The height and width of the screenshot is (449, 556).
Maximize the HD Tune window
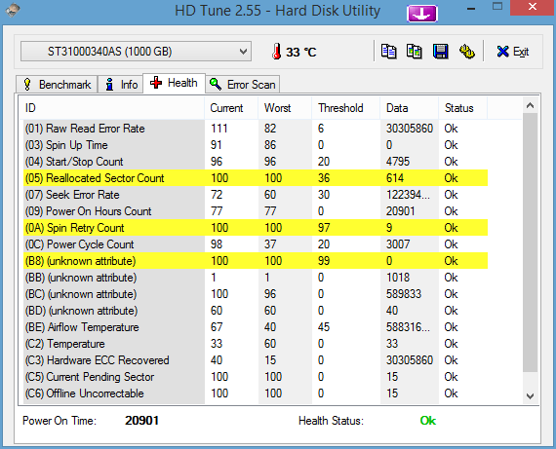click(497, 7)
